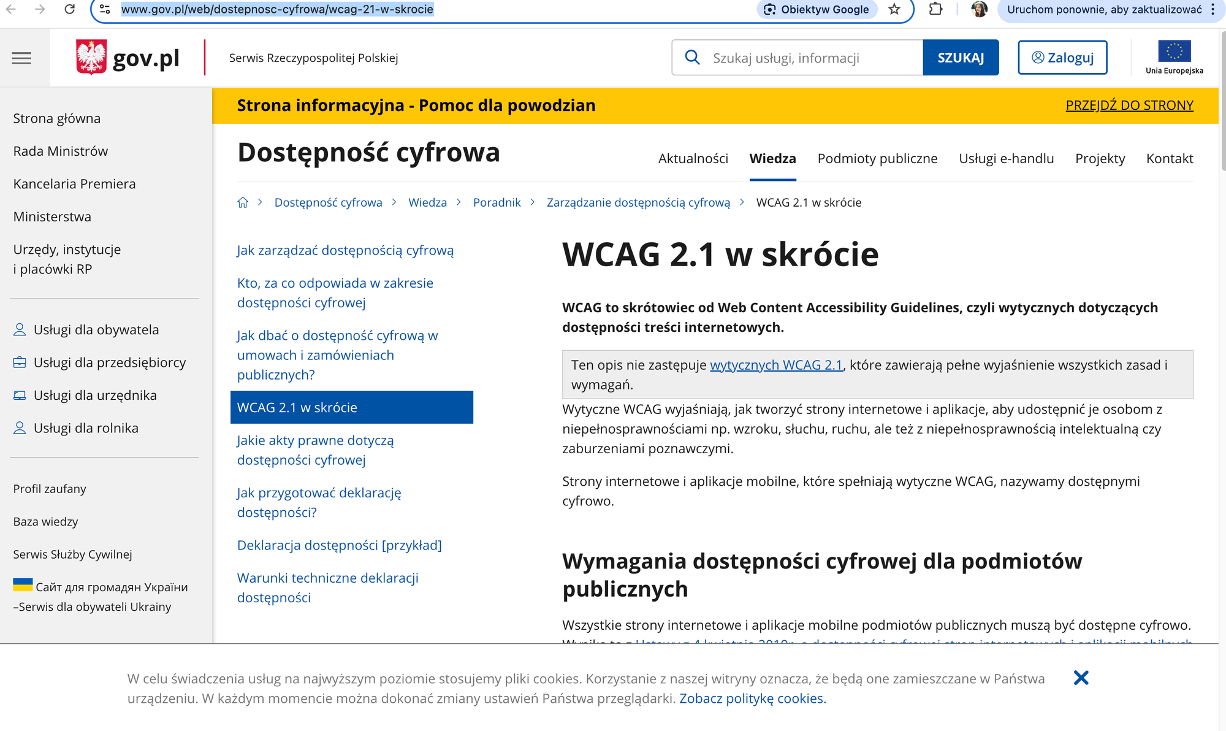Viewport: 1226px width, 731px height.
Task: Click the home breadcrumb icon
Action: pyautogui.click(x=243, y=202)
